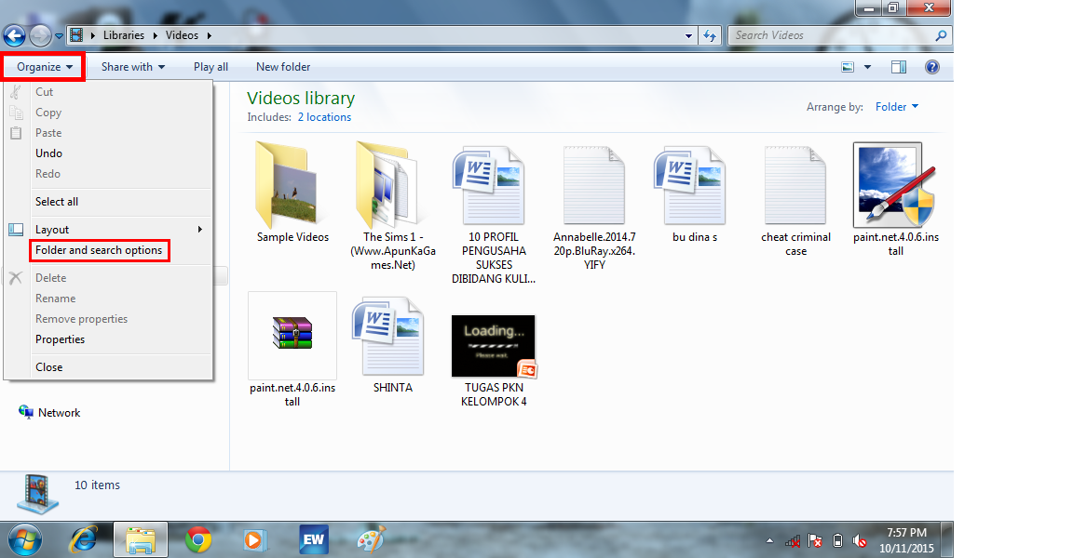The image size is (1073, 558).
Task: Open the Help question mark icon
Action: (x=932, y=67)
